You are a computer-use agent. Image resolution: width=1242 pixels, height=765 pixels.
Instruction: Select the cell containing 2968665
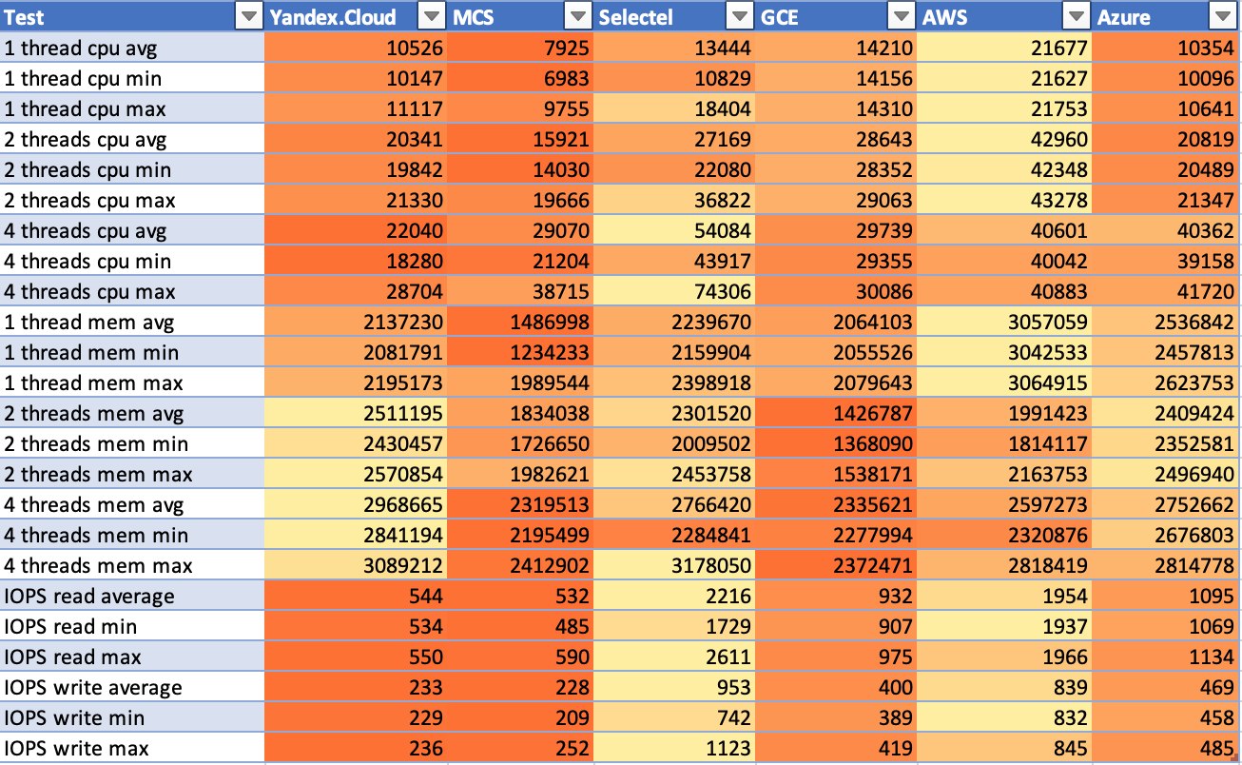[355, 505]
